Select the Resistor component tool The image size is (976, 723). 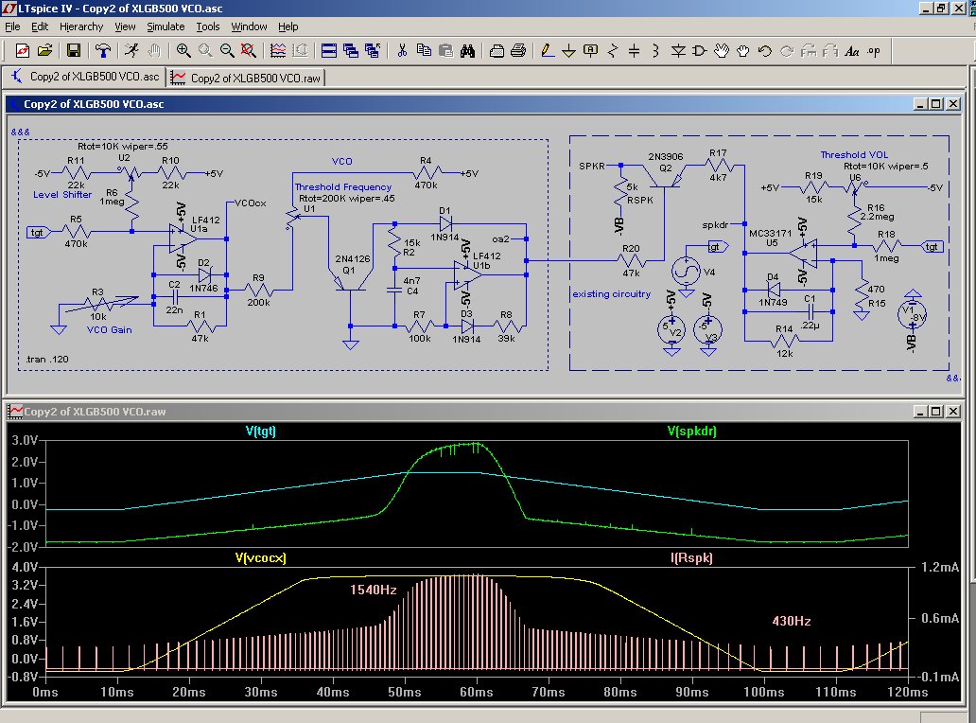point(613,50)
